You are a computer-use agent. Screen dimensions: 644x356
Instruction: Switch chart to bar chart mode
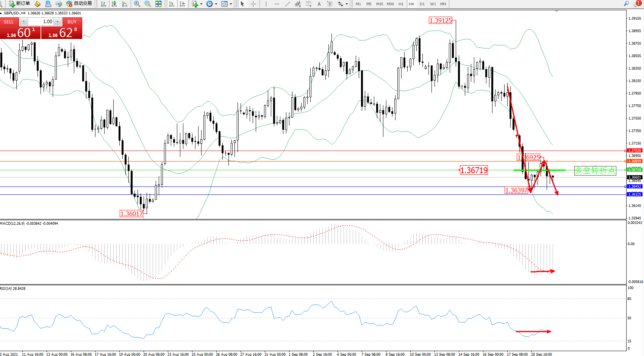pyautogui.click(x=103, y=4)
